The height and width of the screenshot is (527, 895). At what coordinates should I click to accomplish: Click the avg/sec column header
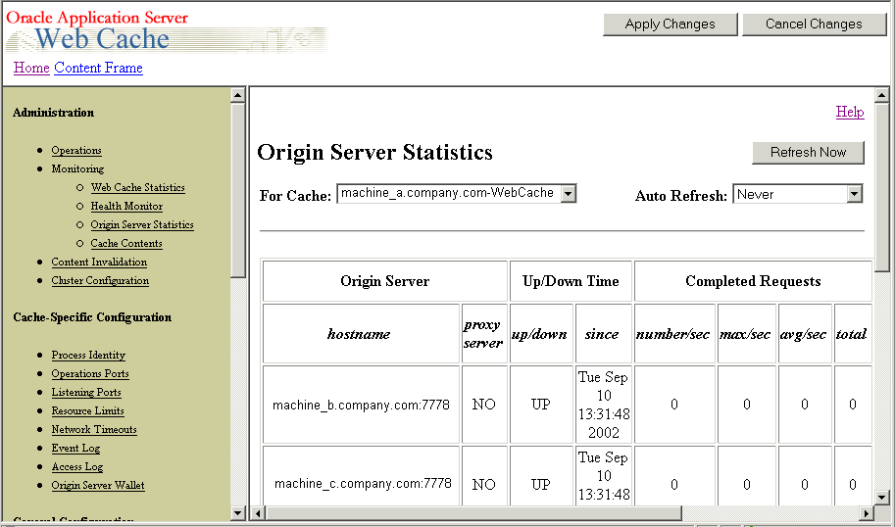[x=804, y=334]
